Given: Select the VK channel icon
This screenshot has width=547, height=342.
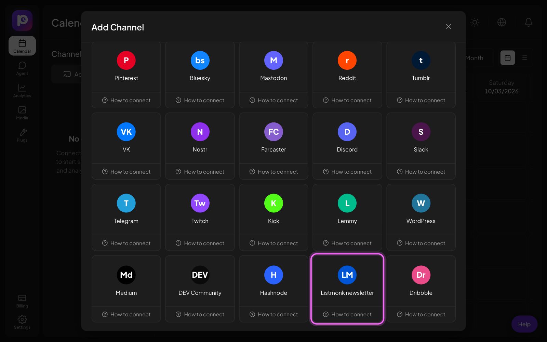Looking at the screenshot, I should (x=126, y=132).
